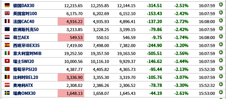Screen dimensions: 227x99
Task: Click the clock icon in the 英国富时100 row
Action: [x=221, y=13]
